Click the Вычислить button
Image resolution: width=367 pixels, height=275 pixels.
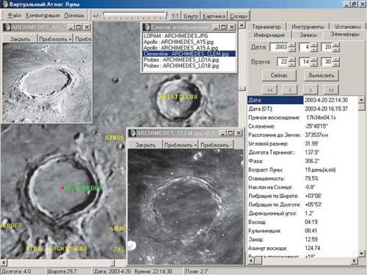[321, 76]
